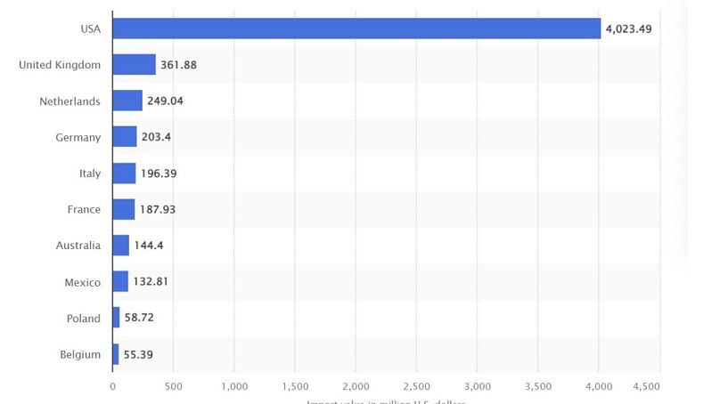Click the Belgium axis label
The height and width of the screenshot is (404, 720).
coord(80,354)
